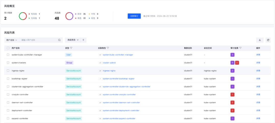The height and width of the screenshot is (123, 275).
Task: Click purple badge 2 in ingress-nginx row
Action: click(x=232, y=71)
